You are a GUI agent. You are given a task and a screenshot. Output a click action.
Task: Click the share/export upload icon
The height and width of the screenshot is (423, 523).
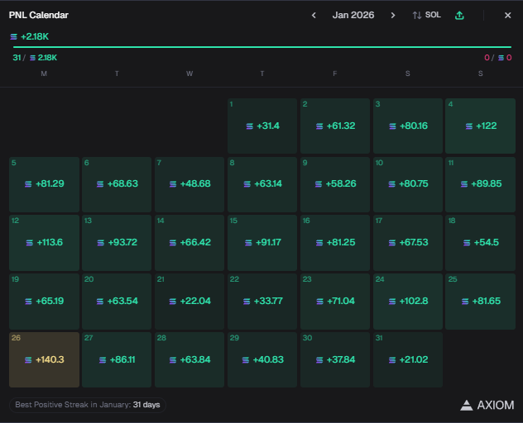[459, 15]
